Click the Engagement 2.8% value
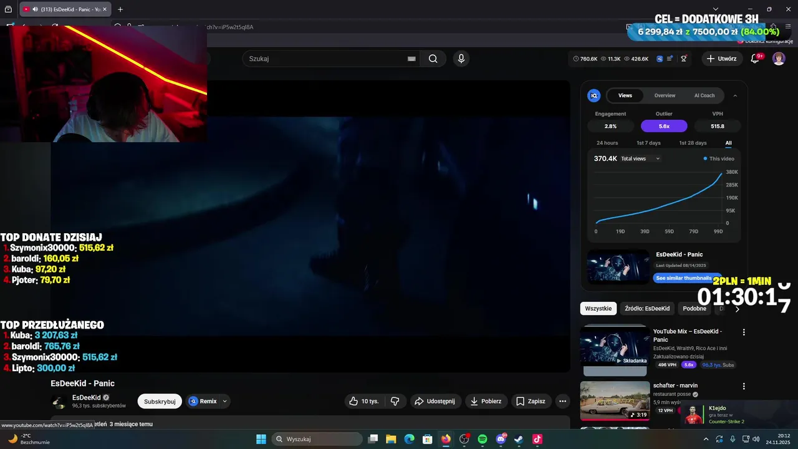This screenshot has width=798, height=449. pos(610,126)
